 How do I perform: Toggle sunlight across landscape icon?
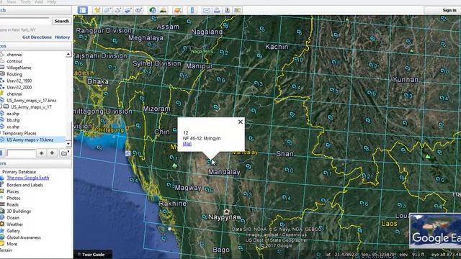coord(163,10)
